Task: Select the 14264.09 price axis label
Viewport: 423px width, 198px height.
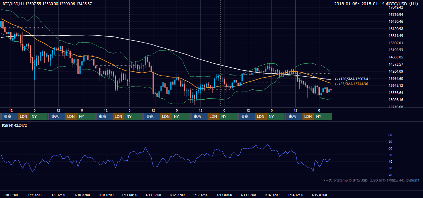Action: pos(396,71)
